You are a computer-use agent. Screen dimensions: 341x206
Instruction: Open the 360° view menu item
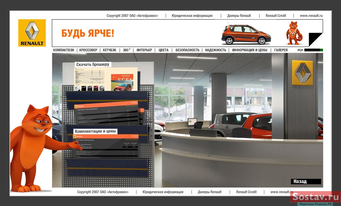126,50
